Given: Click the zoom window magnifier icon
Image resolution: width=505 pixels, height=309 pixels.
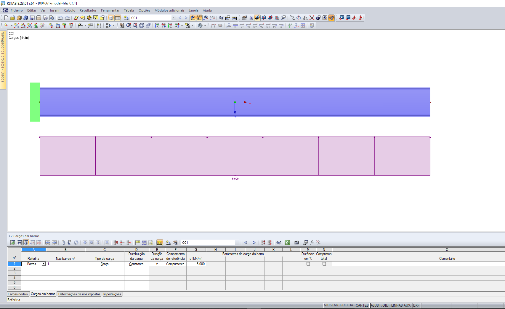Looking at the screenshot, I should 129,26.
